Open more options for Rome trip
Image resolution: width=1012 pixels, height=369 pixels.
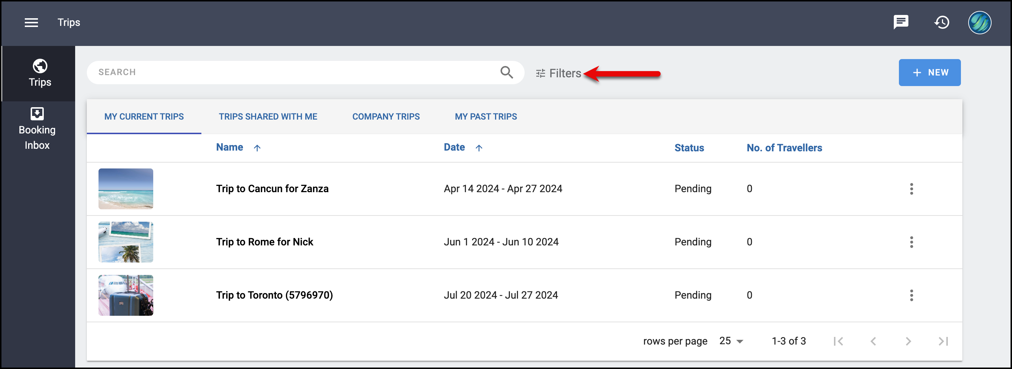[911, 242]
